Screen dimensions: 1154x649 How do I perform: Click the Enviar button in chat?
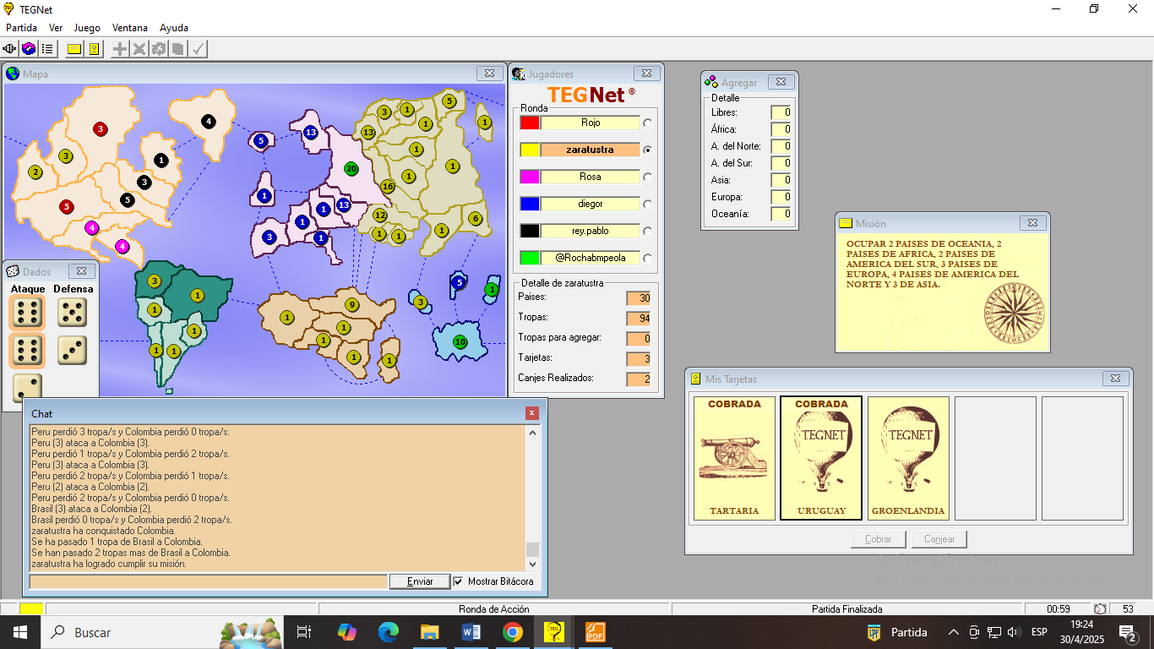tap(420, 581)
